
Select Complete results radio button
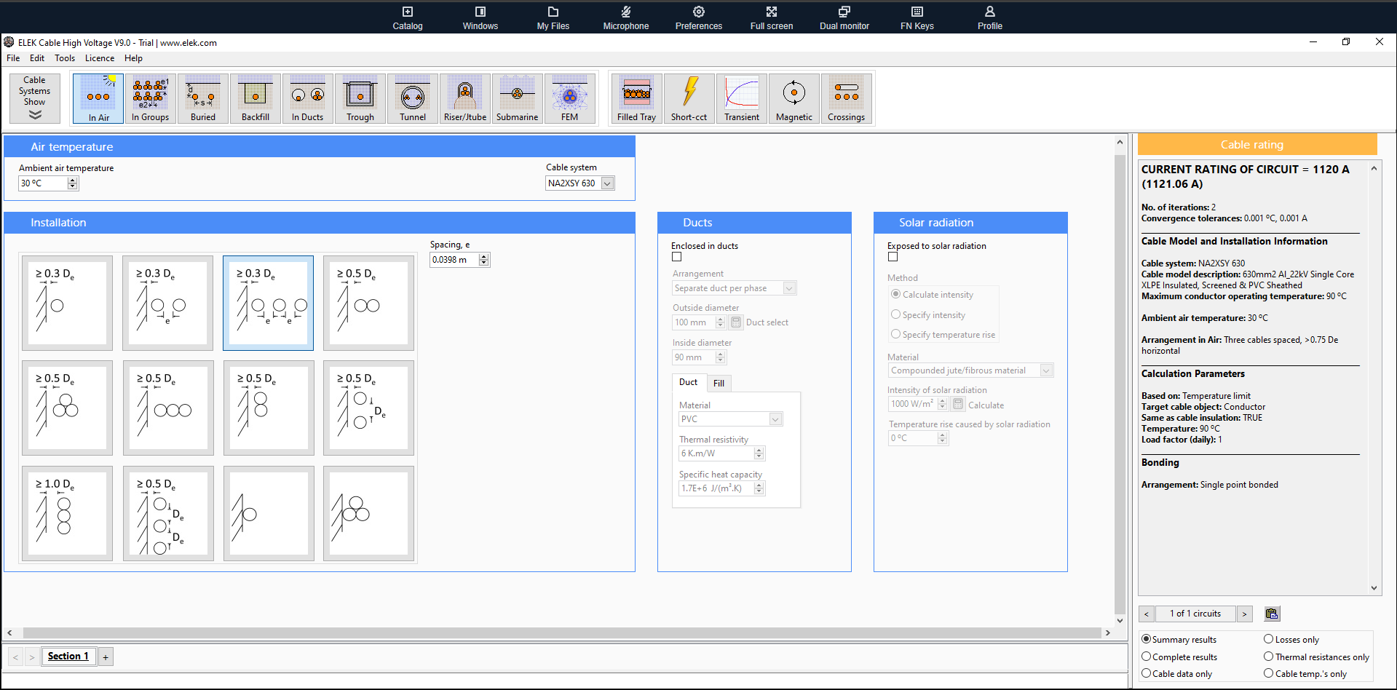(1147, 657)
